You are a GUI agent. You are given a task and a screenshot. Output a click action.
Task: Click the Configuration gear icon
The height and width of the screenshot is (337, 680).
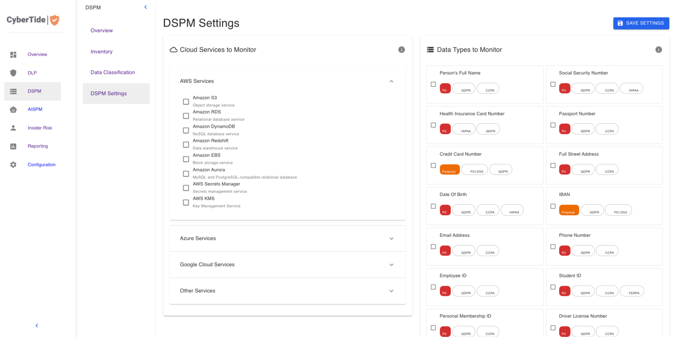[x=13, y=165]
